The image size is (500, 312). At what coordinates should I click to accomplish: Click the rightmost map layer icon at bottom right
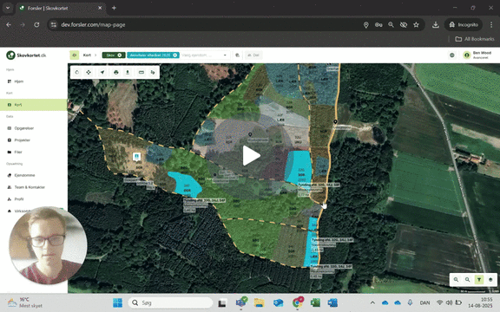coord(490,280)
